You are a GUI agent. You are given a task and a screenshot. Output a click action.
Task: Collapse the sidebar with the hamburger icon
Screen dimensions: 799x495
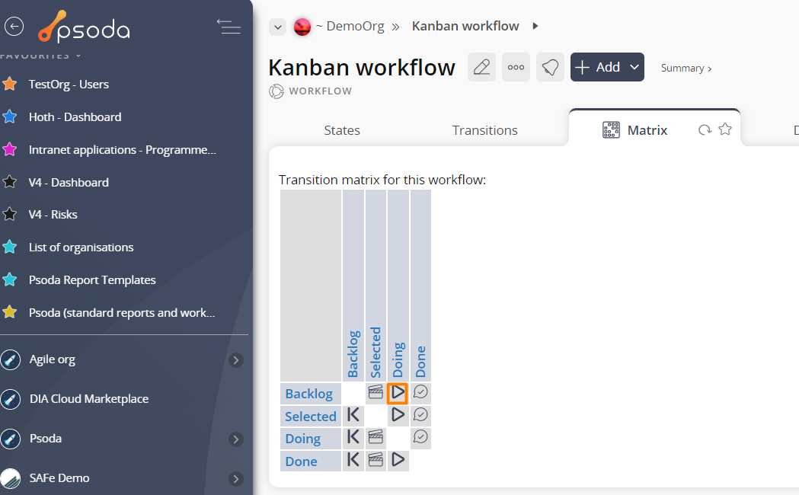[x=229, y=27]
